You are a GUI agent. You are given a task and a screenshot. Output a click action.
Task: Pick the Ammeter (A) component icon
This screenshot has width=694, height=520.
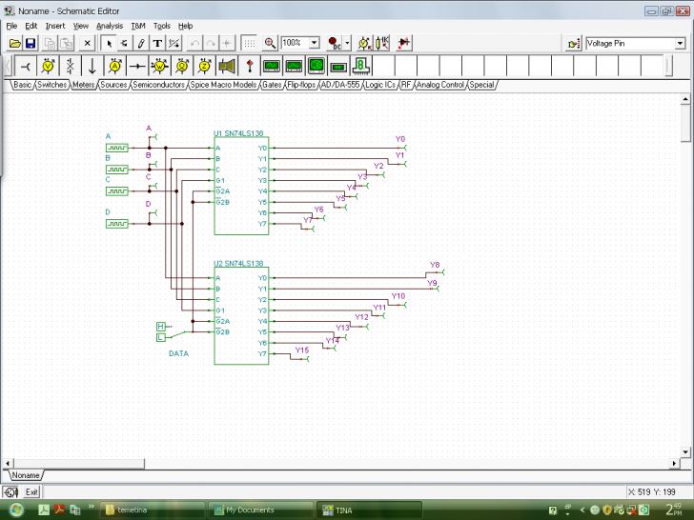(x=115, y=67)
